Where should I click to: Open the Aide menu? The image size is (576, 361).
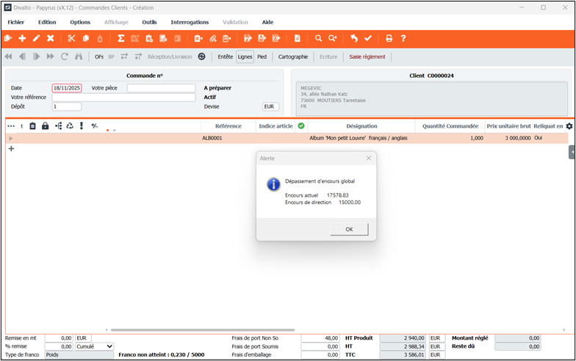(267, 22)
